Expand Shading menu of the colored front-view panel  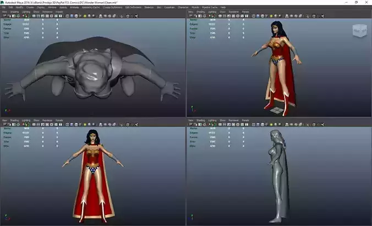[14, 120]
